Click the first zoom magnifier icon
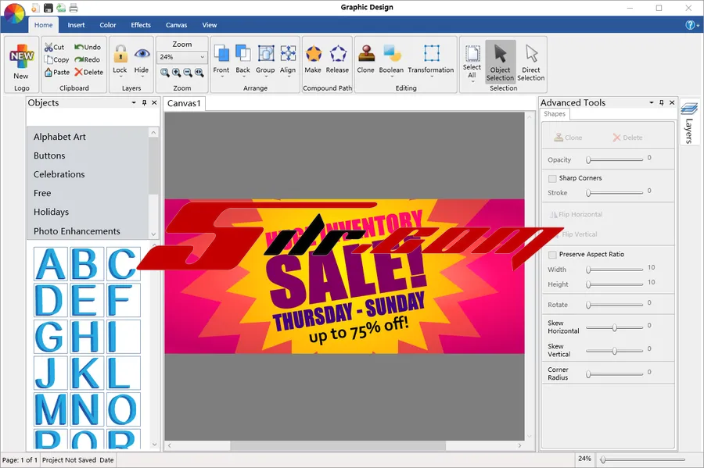 pyautogui.click(x=165, y=73)
